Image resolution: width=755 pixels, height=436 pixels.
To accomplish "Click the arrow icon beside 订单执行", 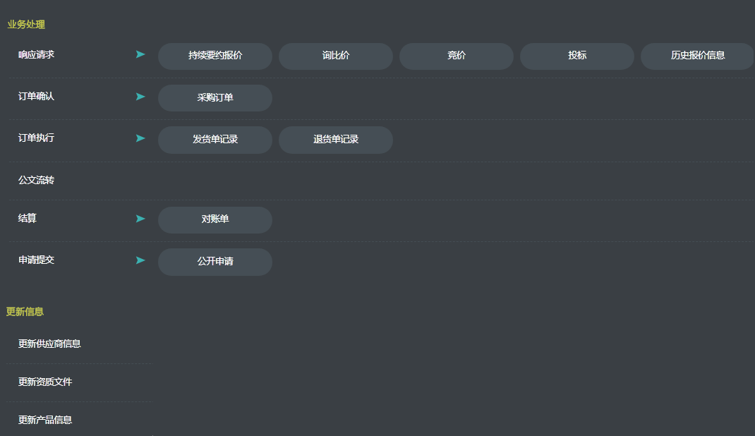I will (140, 138).
